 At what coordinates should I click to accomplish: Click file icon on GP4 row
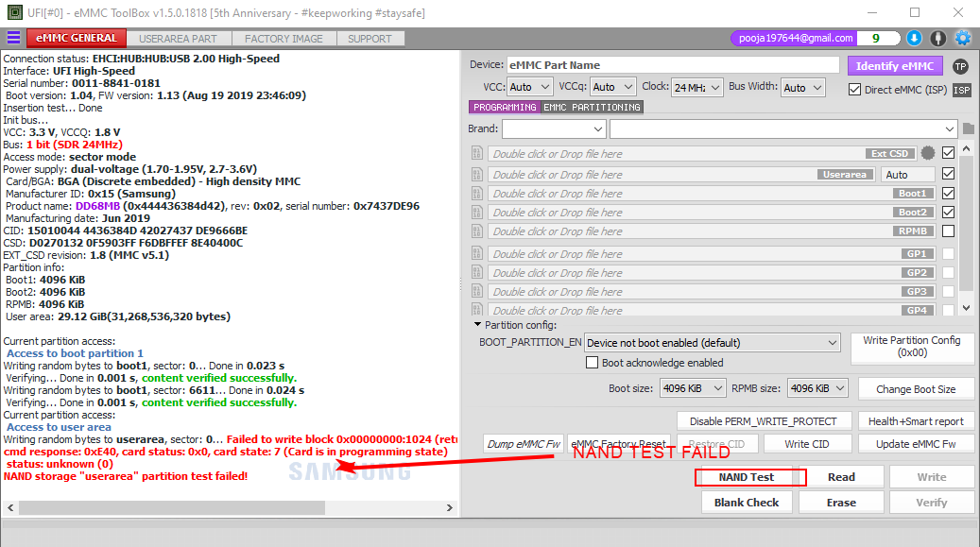[477, 310]
